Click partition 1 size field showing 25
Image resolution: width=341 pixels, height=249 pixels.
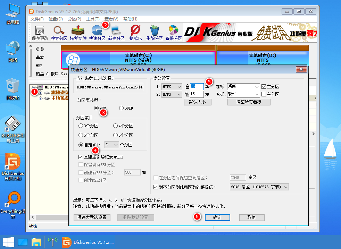point(197,87)
